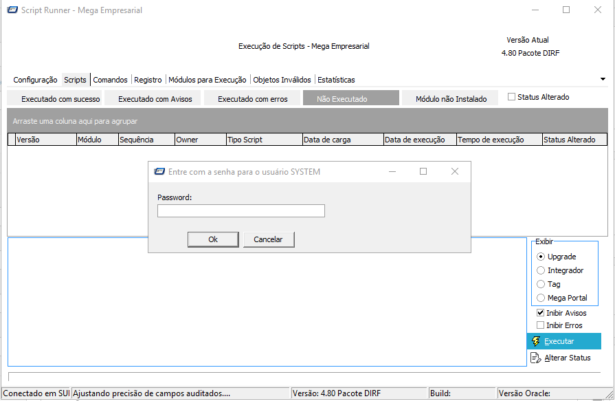Screen dimensions: 615x401
Task: Click the 'Versão Oracle:' status bar entry
Action: (x=524, y=393)
